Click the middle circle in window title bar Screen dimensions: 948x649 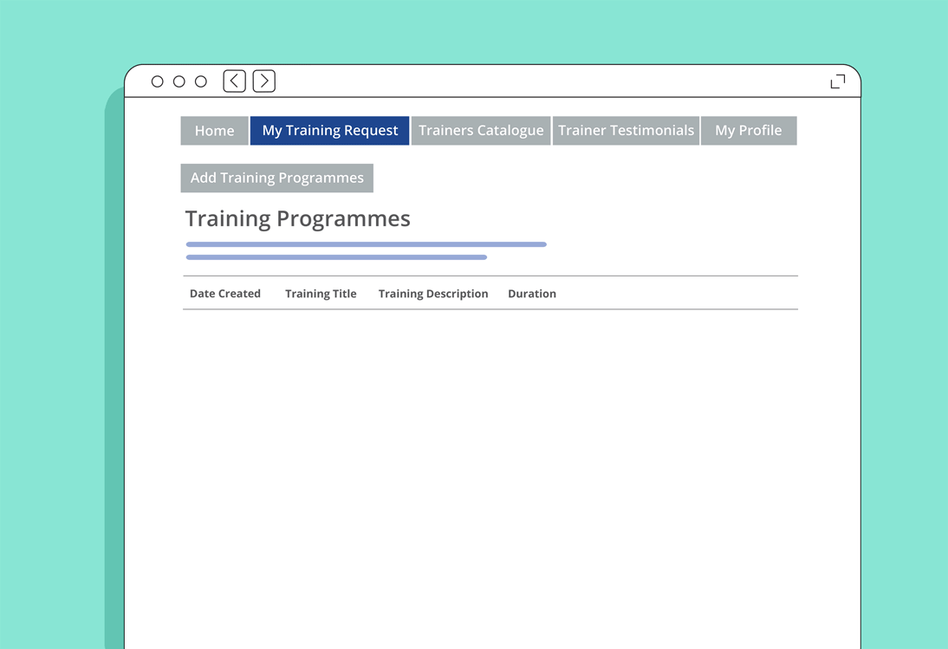point(179,81)
